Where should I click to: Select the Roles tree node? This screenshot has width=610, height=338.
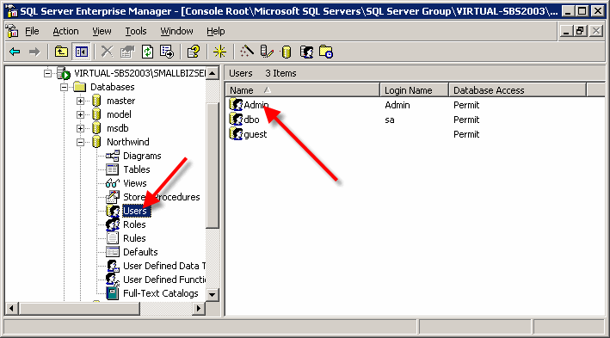point(134,224)
